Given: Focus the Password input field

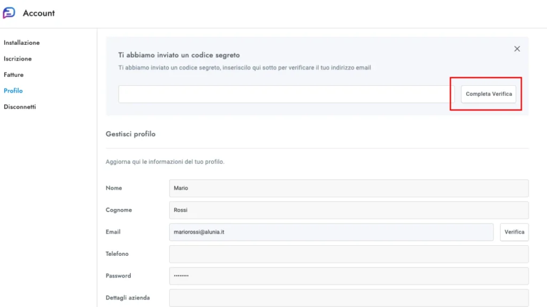Looking at the screenshot, I should click(x=348, y=276).
